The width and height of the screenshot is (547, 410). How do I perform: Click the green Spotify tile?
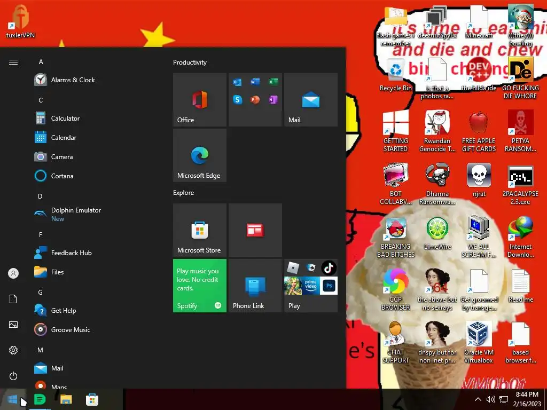pyautogui.click(x=200, y=286)
